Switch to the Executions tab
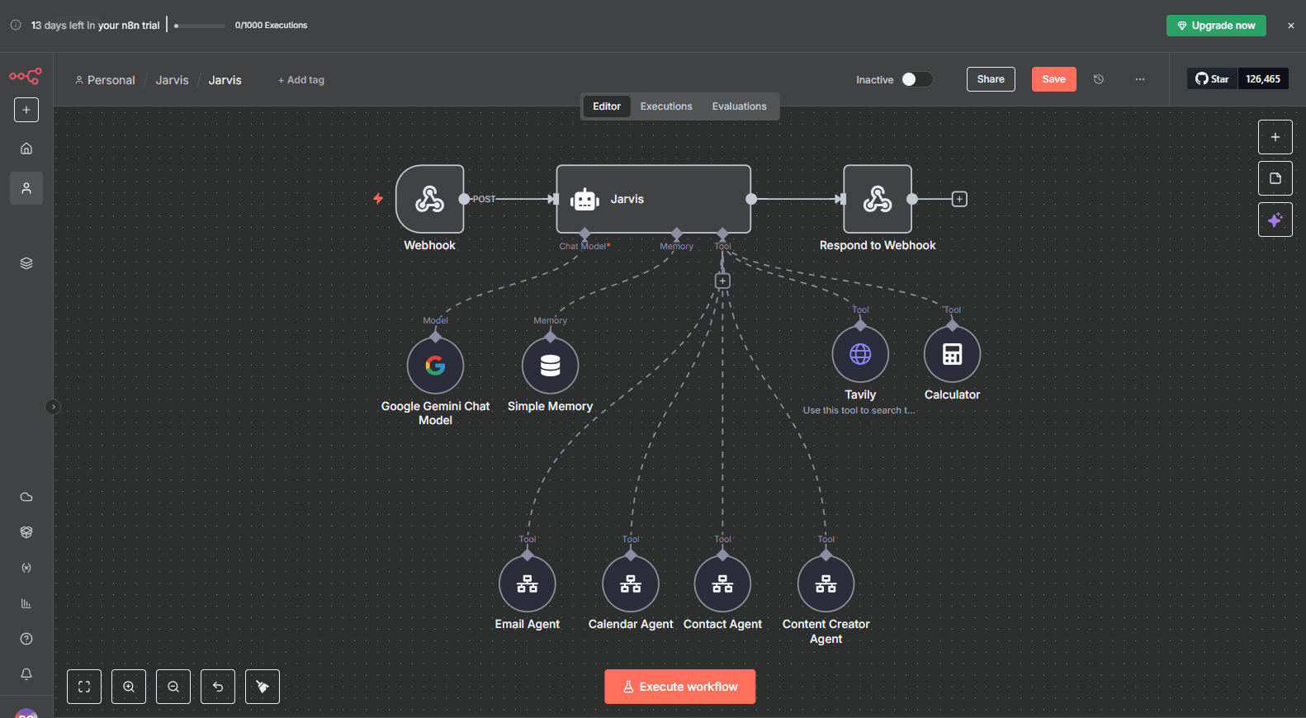This screenshot has height=718, width=1306. click(x=666, y=106)
